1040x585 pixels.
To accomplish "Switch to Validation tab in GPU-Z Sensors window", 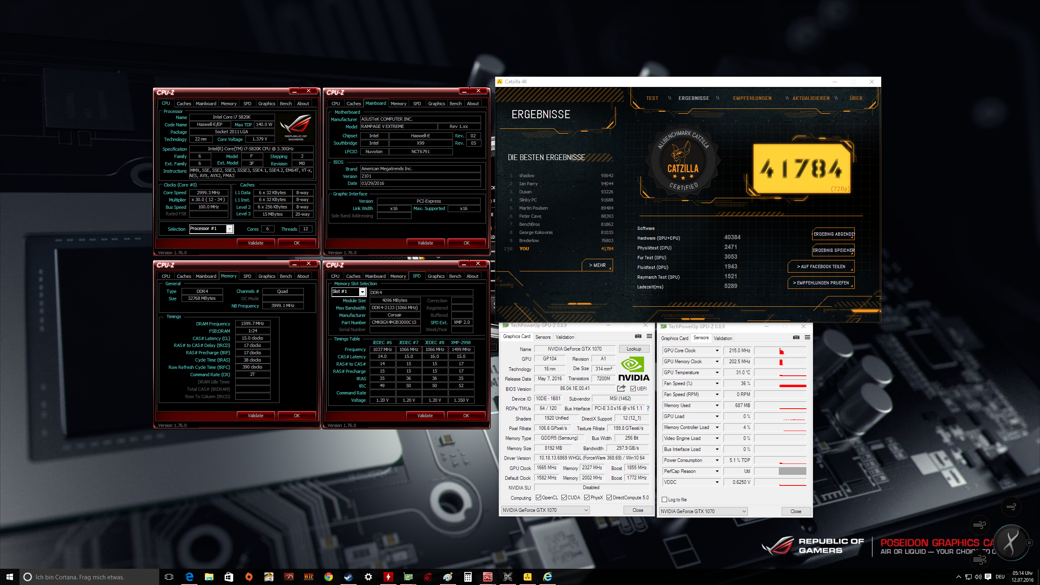I will [723, 338].
